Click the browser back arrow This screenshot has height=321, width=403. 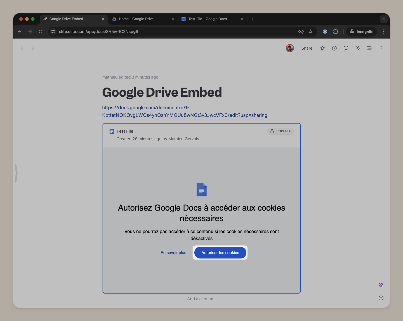pos(20,32)
